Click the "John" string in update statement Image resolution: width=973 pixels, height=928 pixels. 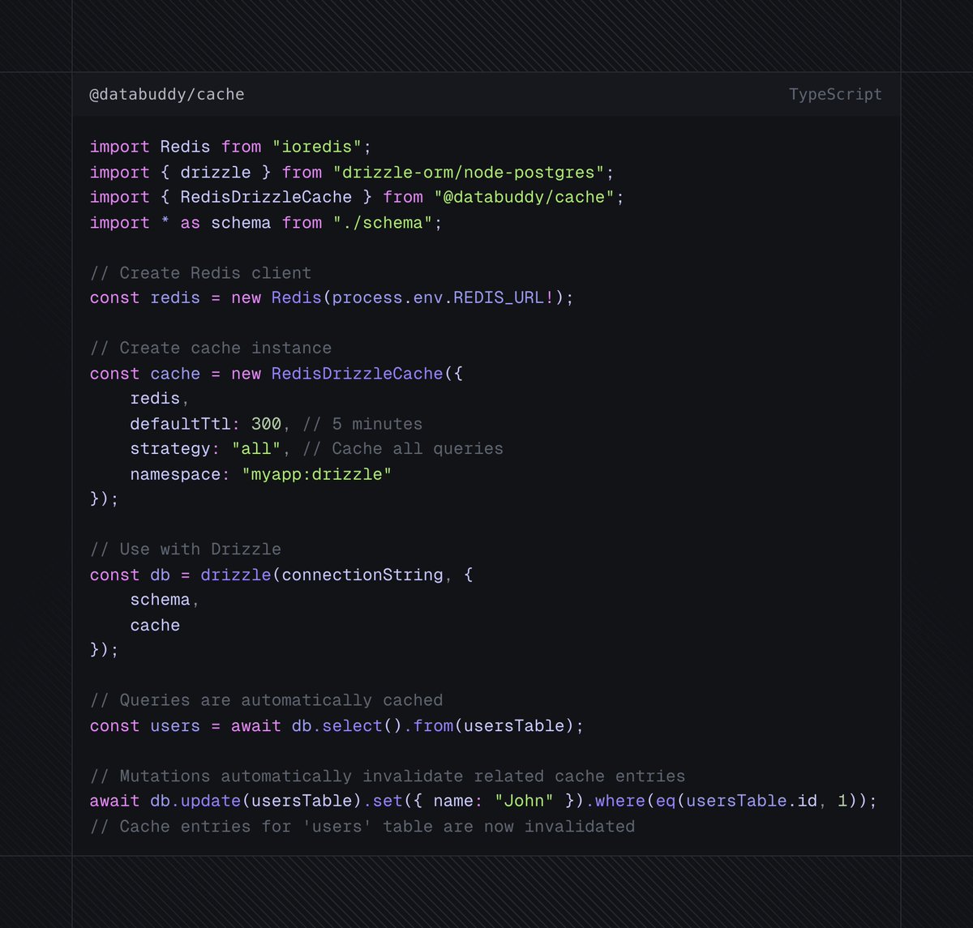524,800
